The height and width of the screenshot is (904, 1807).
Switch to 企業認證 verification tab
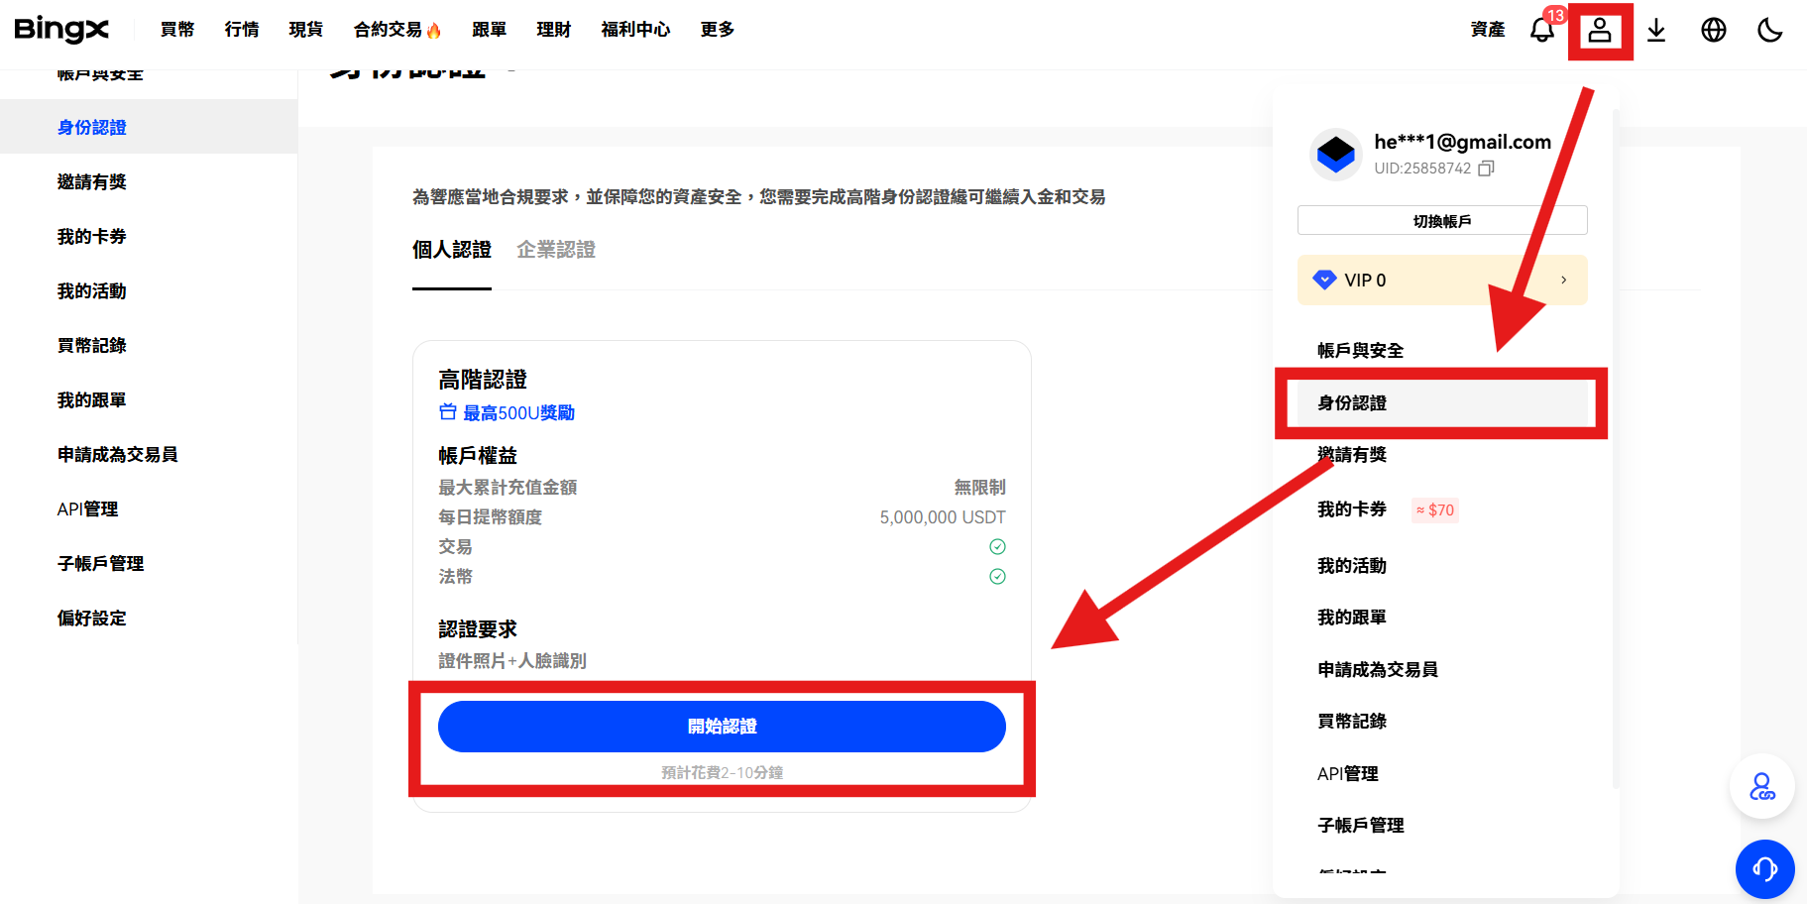coord(556,250)
